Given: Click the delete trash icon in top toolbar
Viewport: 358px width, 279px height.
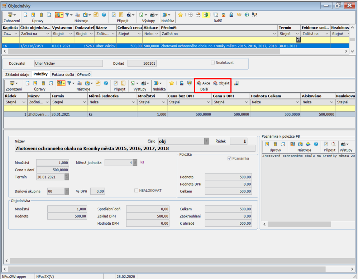Looking at the screenshot, I should pyautogui.click(x=41, y=15).
